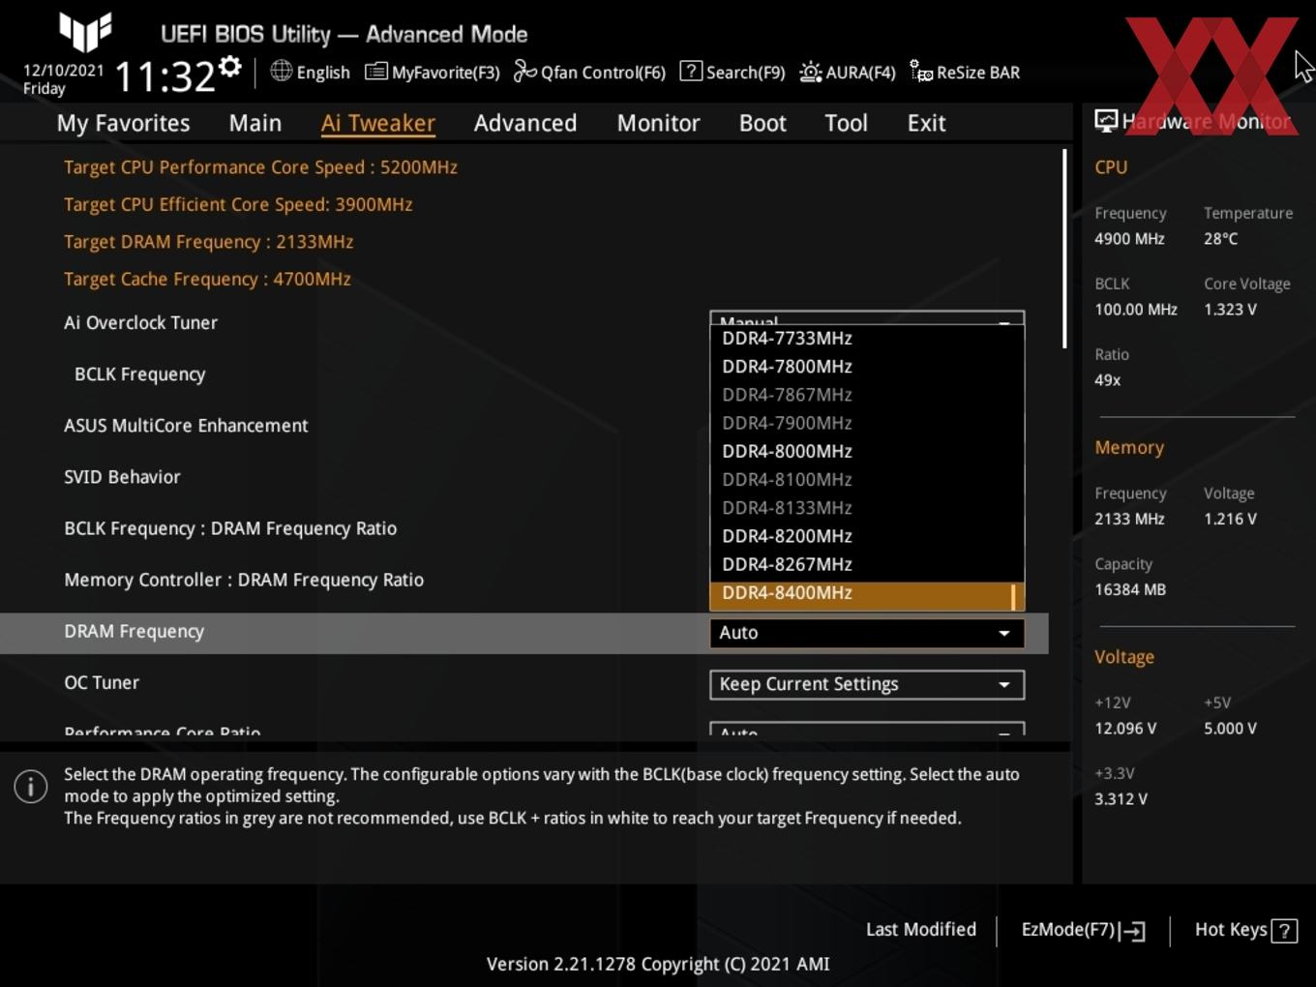This screenshot has width=1316, height=987.
Task: Open the Boot tab
Action: coord(763,123)
